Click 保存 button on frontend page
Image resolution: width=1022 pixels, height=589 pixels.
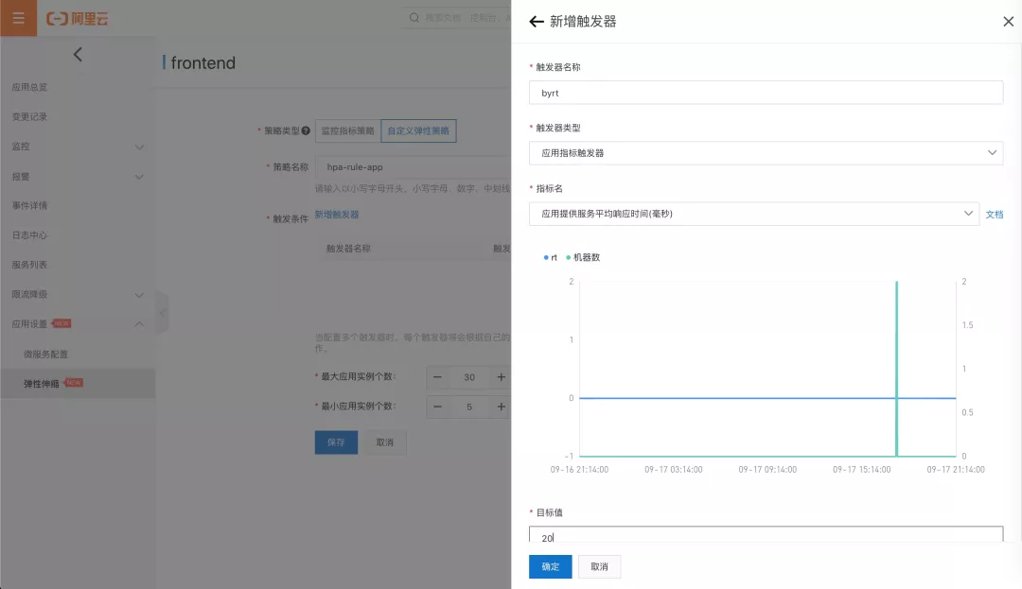[336, 442]
